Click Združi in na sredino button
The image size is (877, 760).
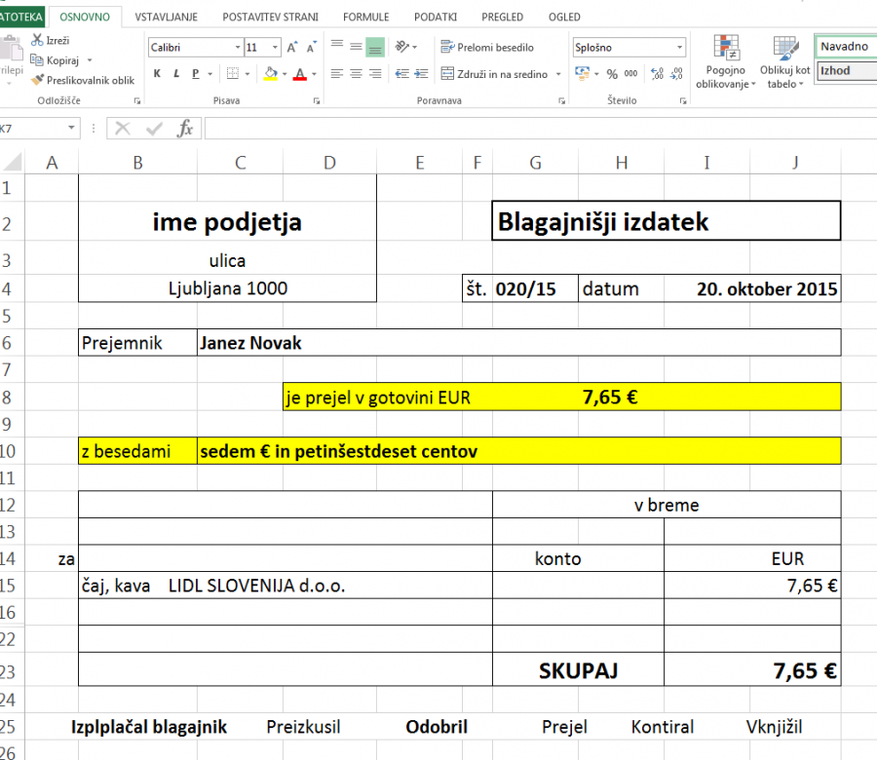494,74
